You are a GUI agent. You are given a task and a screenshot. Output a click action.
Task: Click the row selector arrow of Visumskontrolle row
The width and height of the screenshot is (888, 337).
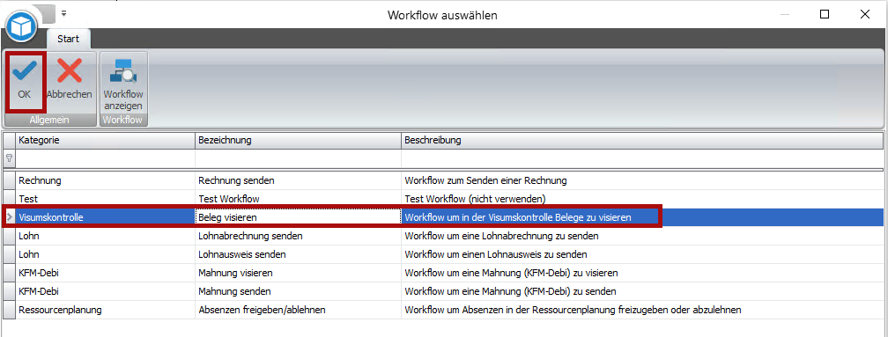pos(9,217)
